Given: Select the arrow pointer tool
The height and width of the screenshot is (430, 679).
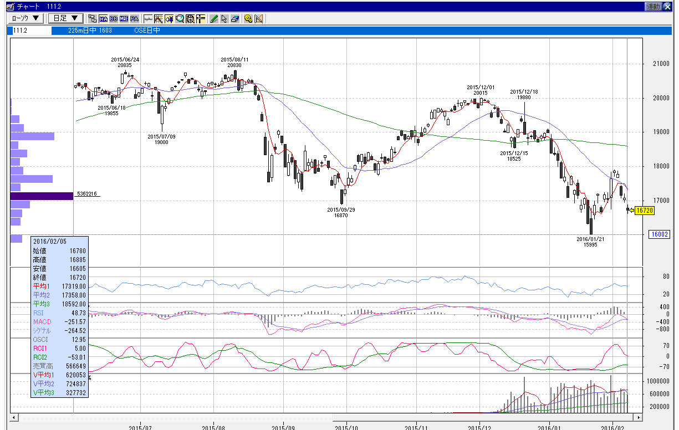Looking at the screenshot, I should click(224, 18).
